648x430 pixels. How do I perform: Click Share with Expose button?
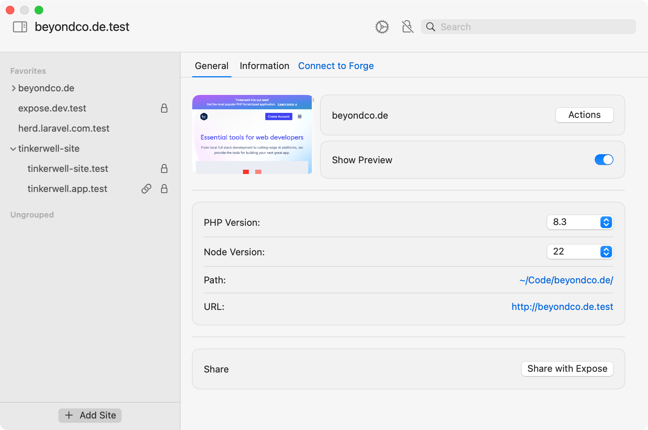click(567, 369)
